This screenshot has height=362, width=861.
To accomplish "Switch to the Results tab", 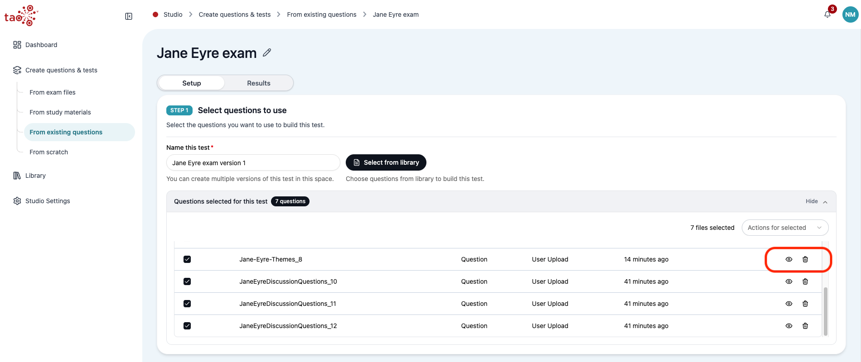I will (259, 83).
